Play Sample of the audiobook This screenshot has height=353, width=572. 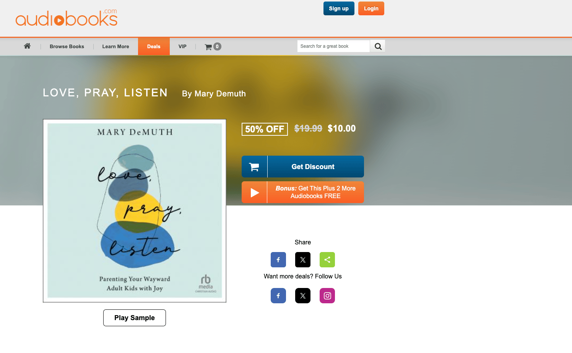pyautogui.click(x=135, y=318)
